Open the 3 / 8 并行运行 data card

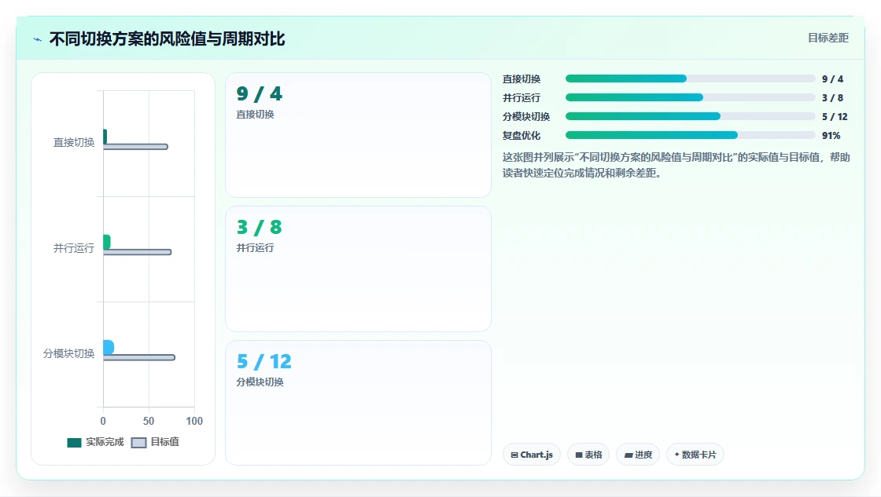point(358,269)
